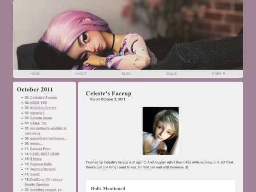Open my dollmore wishlist is ridiculous link

click(x=46, y=131)
